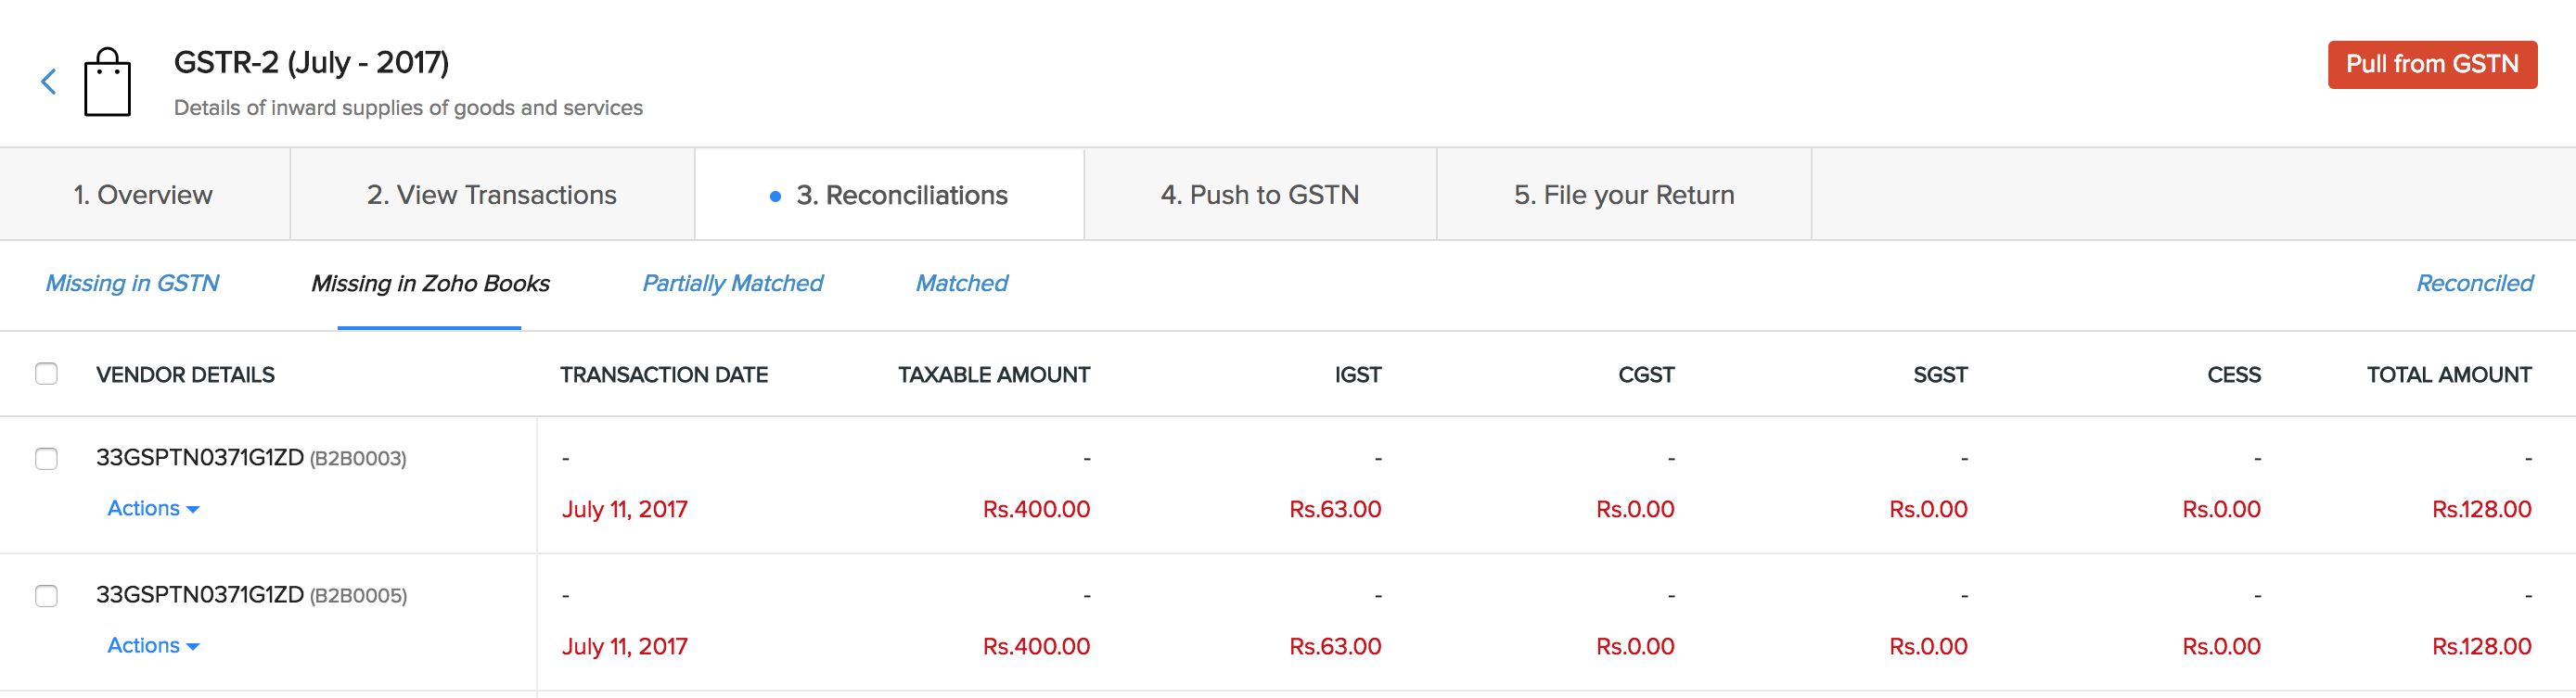
Task: Check the select-all checkbox in the table header
Action: tap(46, 373)
